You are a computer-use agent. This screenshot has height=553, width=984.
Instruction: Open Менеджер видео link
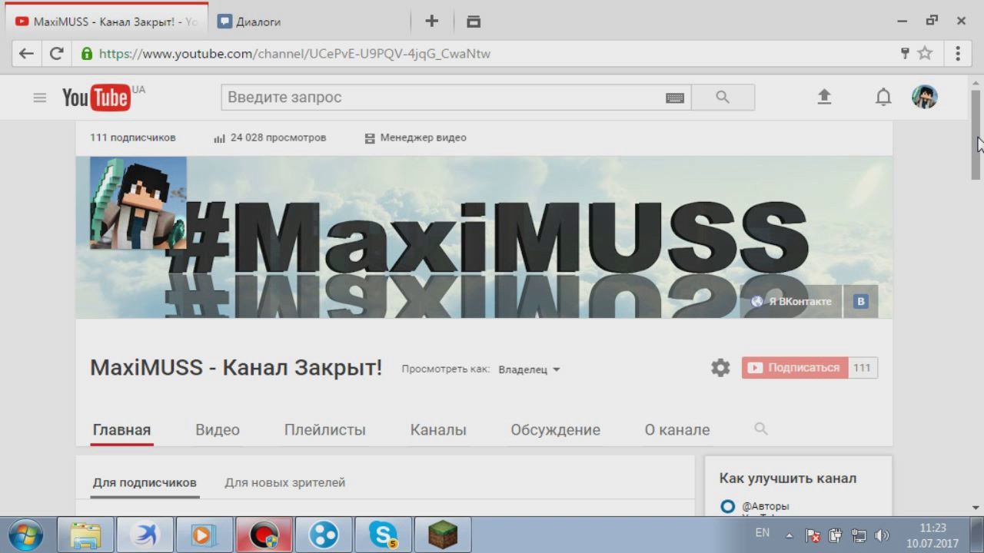click(x=415, y=138)
